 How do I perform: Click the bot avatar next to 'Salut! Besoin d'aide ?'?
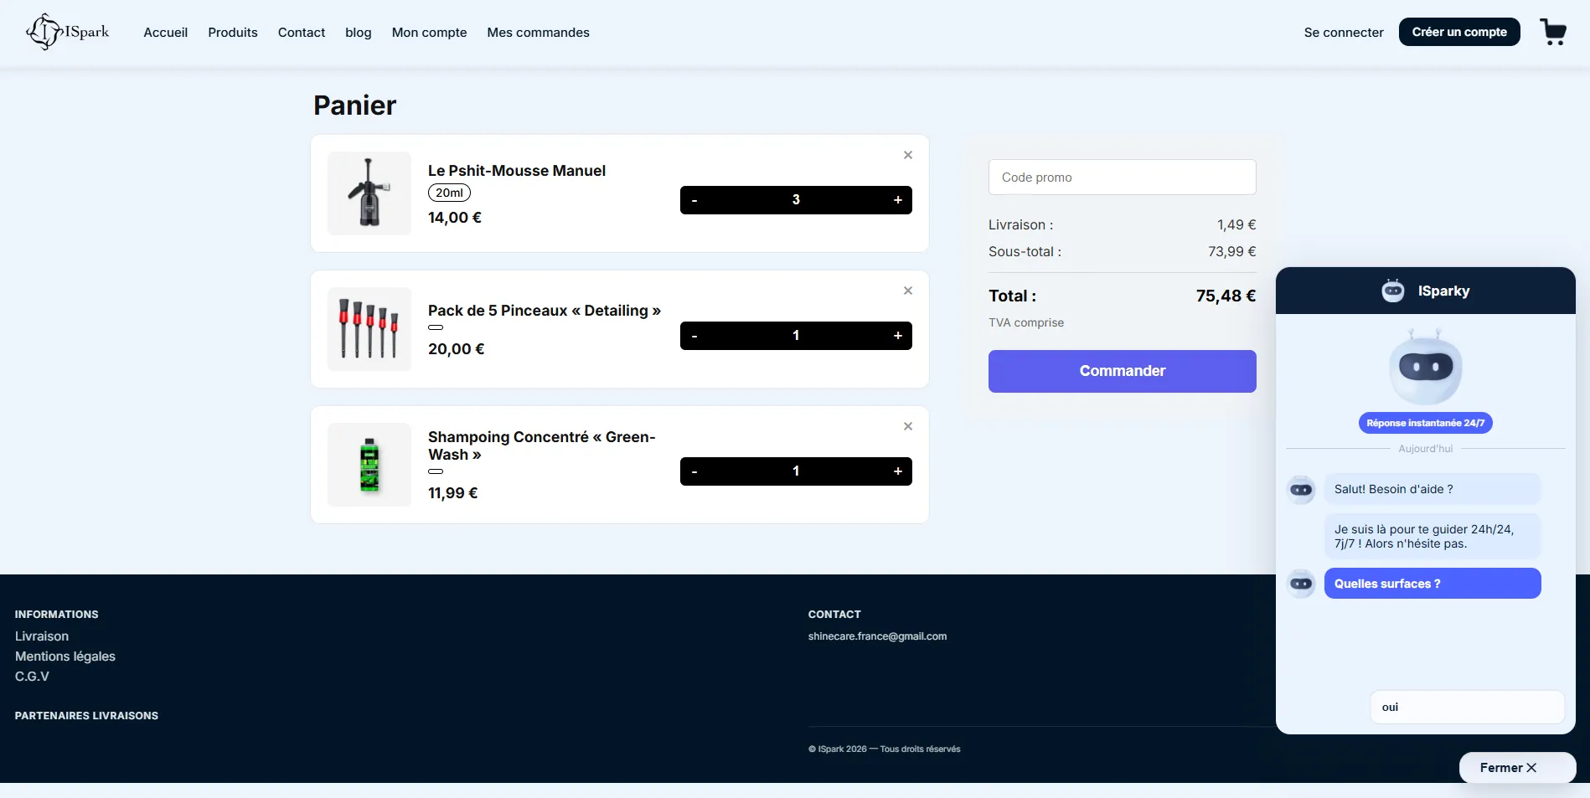pos(1301,489)
